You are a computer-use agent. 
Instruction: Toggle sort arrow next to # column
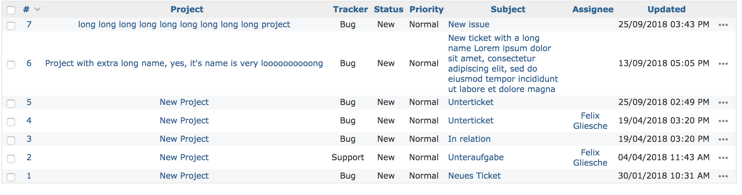pos(38,10)
